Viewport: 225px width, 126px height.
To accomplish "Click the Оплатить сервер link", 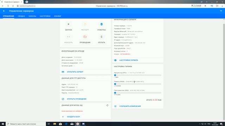I will [75, 72].
